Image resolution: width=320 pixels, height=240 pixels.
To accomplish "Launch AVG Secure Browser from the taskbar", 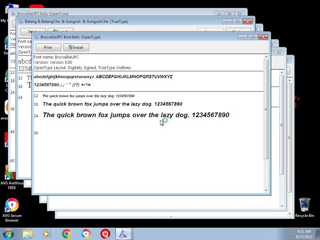I will click(86, 234).
